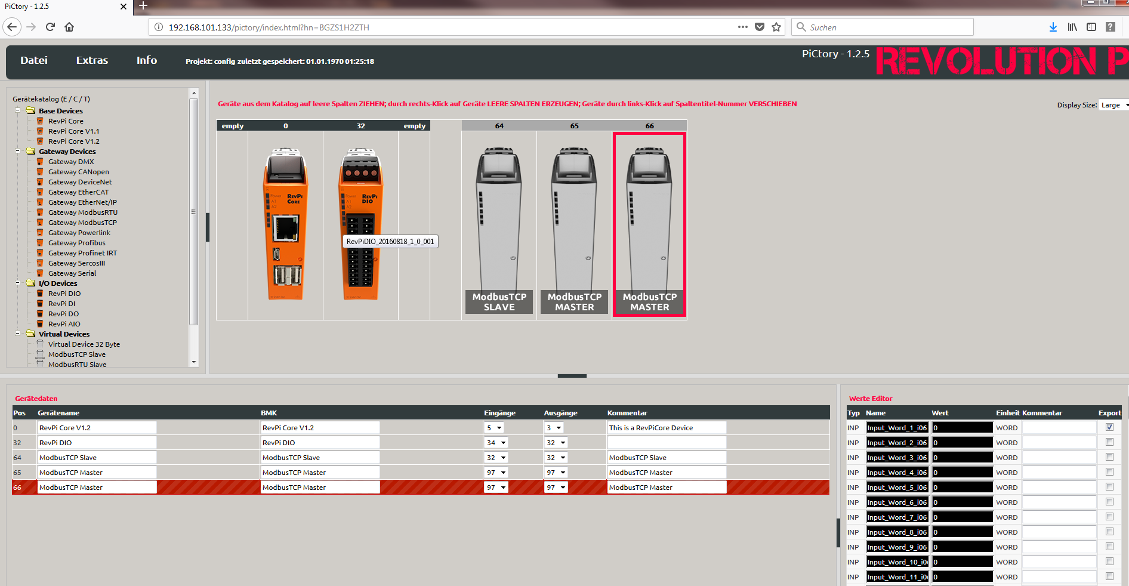Open the downloads arrow icon
Image resolution: width=1129 pixels, height=586 pixels.
click(1053, 27)
